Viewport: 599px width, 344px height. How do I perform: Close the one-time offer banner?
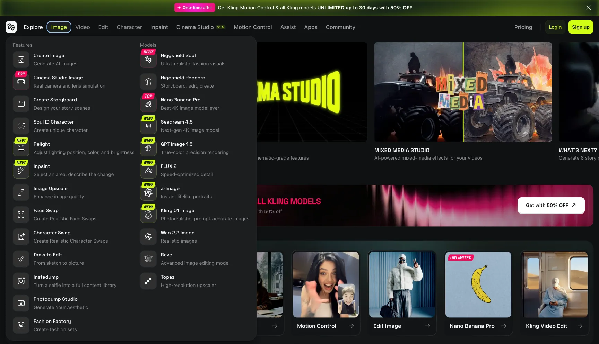point(588,8)
